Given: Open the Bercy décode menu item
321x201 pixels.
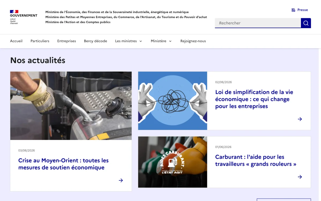Looking at the screenshot, I should 95,41.
